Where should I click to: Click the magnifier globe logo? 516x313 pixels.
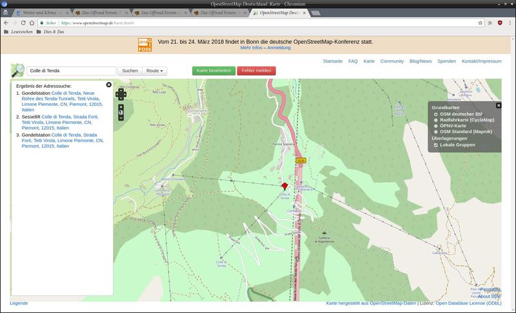17,70
